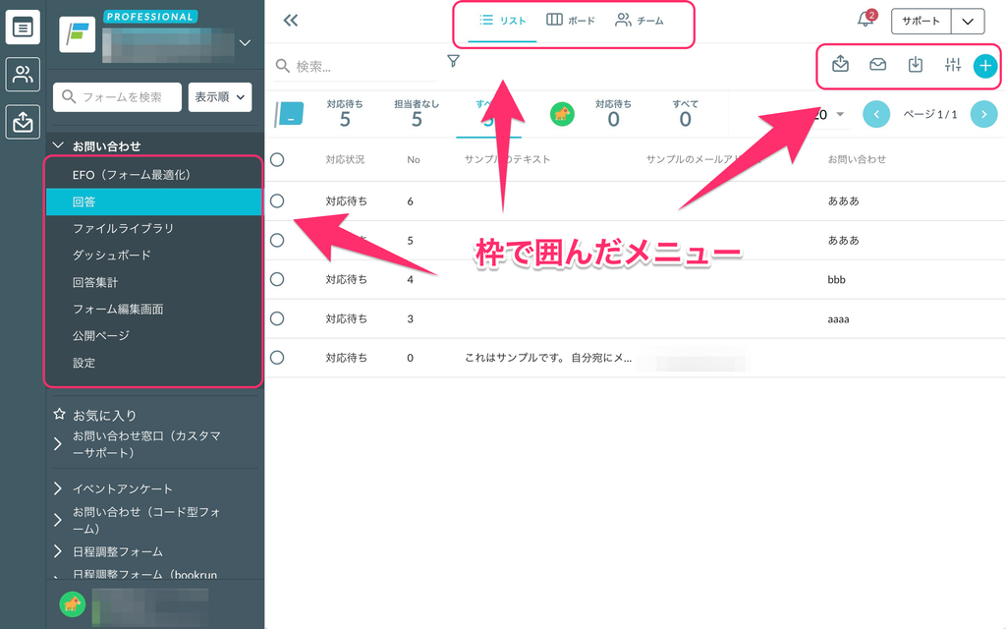Expand 日程調整フォーム item

(58, 551)
